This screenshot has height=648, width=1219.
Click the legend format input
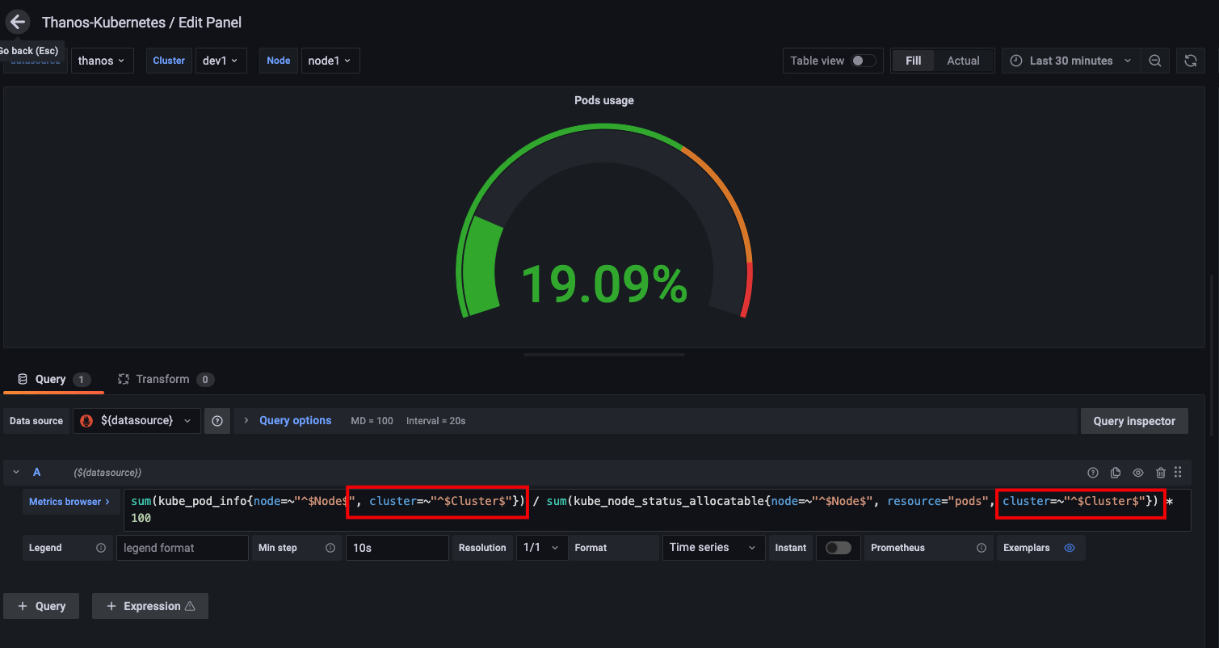[x=182, y=548]
